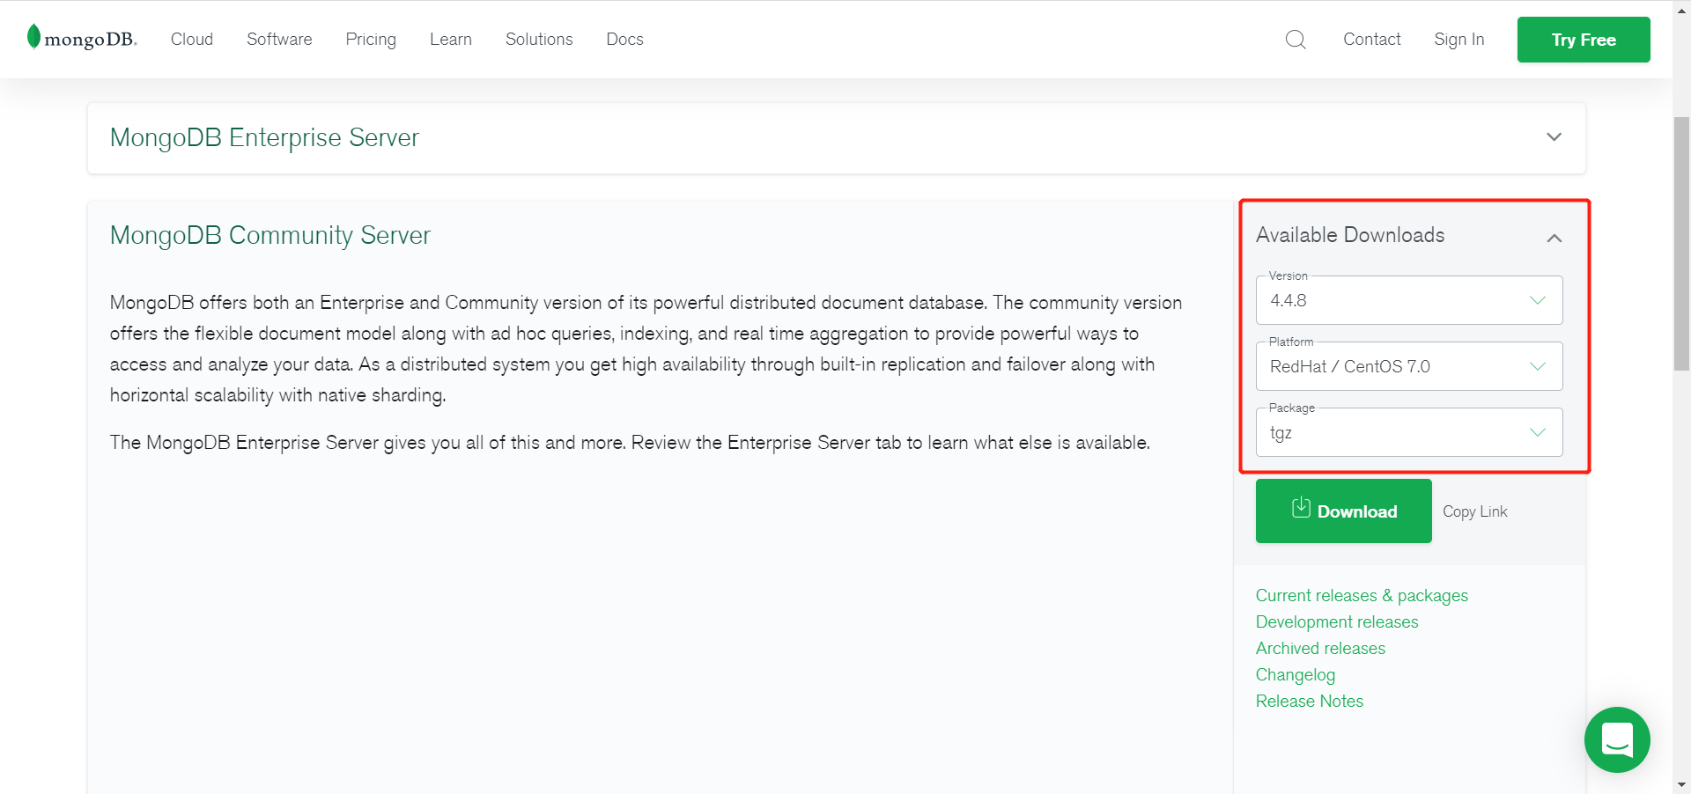Click the page's vertical scrollbar thumb
This screenshot has width=1691, height=794.
(1681, 242)
